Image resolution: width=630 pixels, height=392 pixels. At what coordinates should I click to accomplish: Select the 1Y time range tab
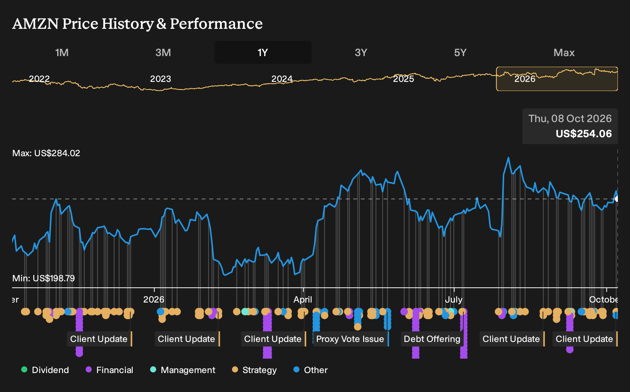pyautogui.click(x=263, y=52)
